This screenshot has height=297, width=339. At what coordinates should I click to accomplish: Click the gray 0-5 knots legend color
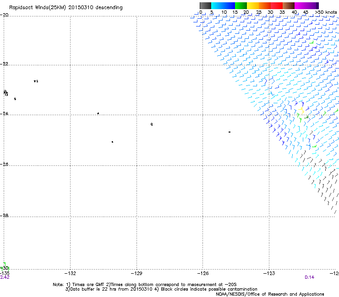tap(205, 5)
